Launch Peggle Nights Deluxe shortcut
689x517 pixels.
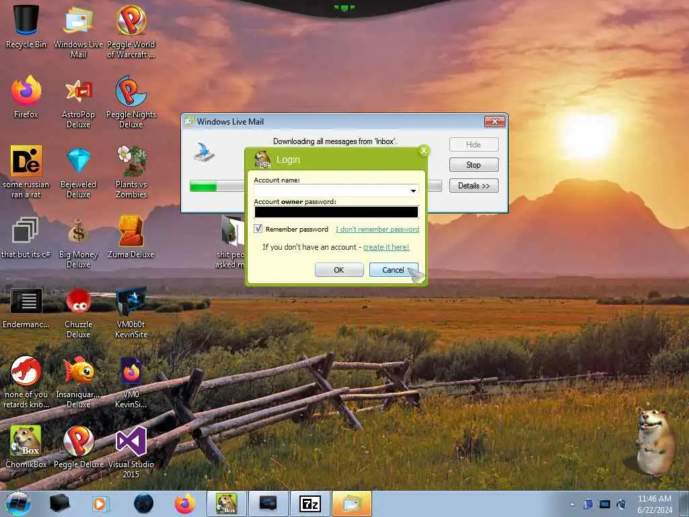(131, 102)
